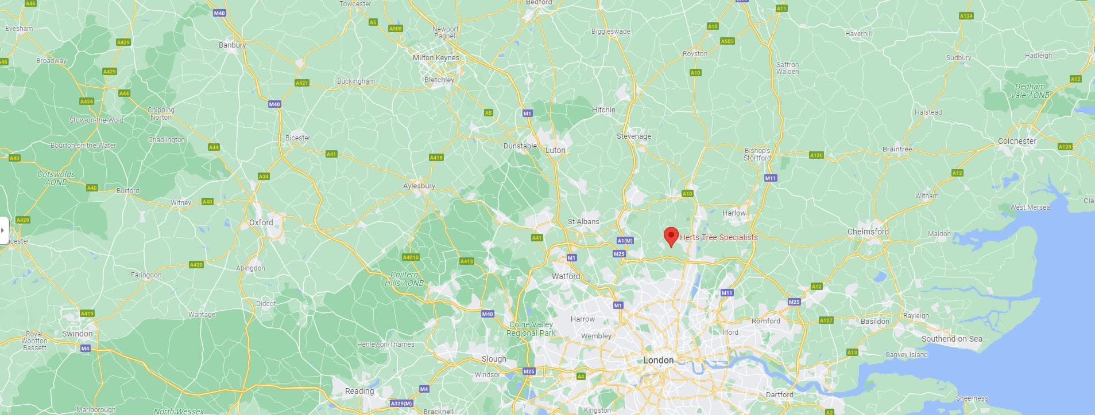This screenshot has height=415, width=1095.
Task: Click the St Albans town label
Action: coord(583,222)
